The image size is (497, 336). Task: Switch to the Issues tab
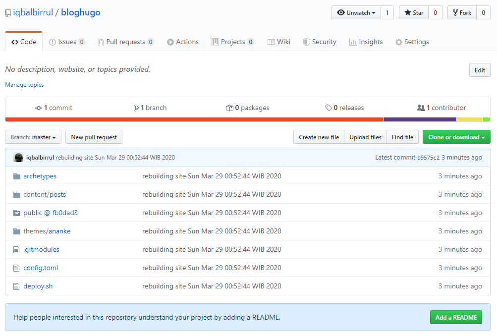coord(67,42)
